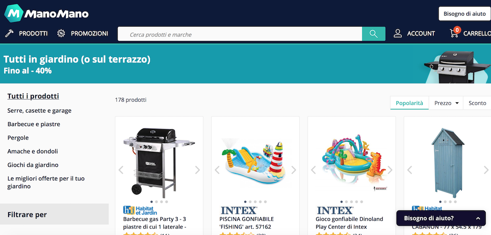The width and height of the screenshot is (491, 235).
Task: Open the blue garden shed product thumbnail
Action: pyautogui.click(x=448, y=162)
